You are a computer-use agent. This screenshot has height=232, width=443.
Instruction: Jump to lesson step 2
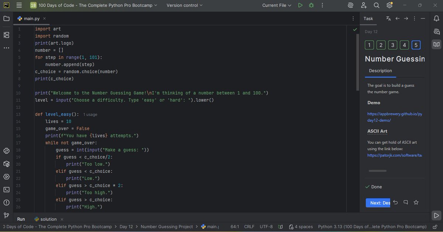click(381, 45)
